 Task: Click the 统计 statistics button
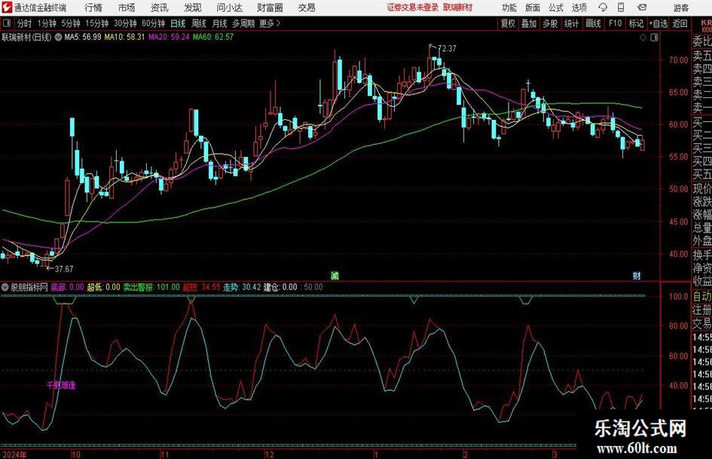coord(571,23)
